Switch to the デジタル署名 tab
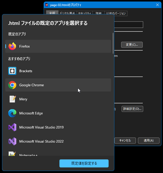The image size is (163, 173). (x=67, y=13)
